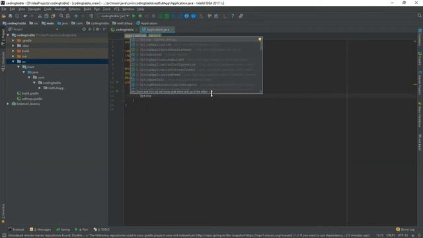Click the scroll from source icon in Project panel
This screenshot has width=423, height=238.
84,29
